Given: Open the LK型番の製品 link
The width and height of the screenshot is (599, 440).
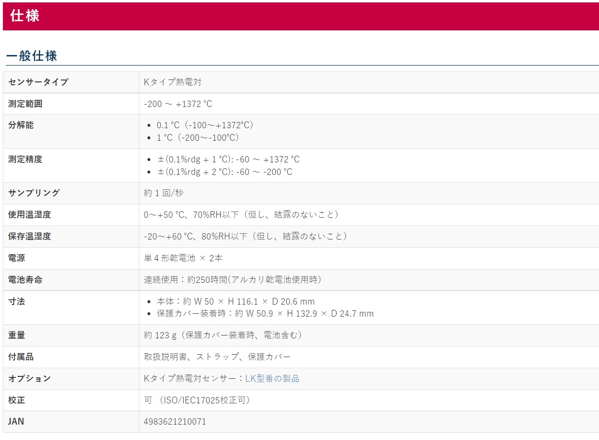Looking at the screenshot, I should [x=272, y=378].
